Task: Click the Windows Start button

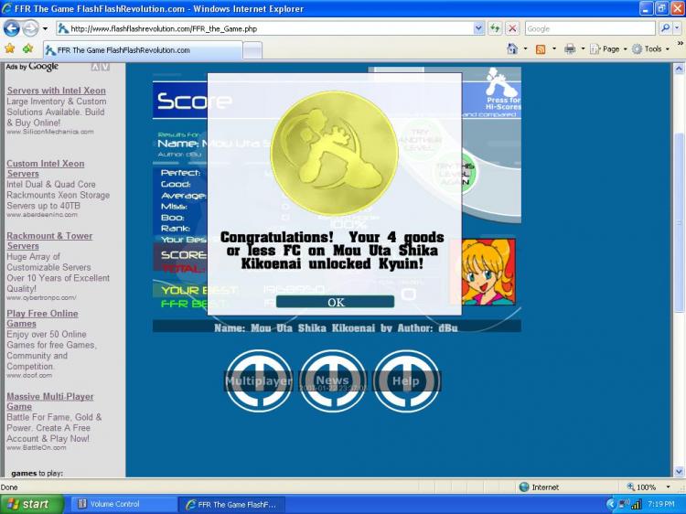Action: (32, 504)
